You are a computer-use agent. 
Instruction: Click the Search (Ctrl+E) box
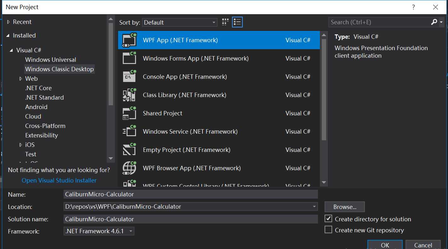(x=379, y=22)
